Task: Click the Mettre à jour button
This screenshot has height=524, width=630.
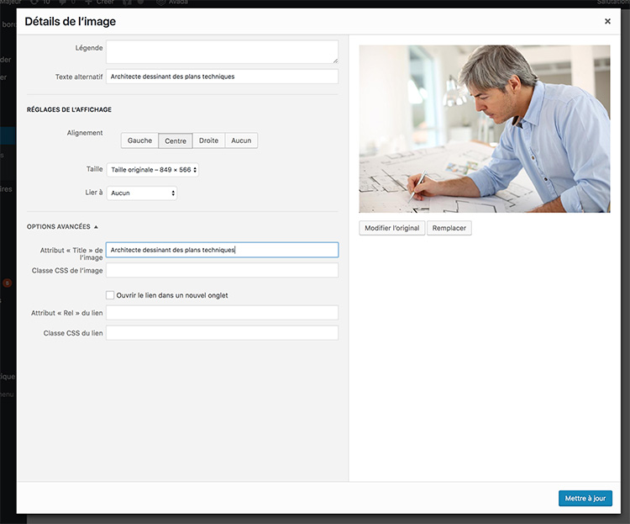Action: [585, 498]
